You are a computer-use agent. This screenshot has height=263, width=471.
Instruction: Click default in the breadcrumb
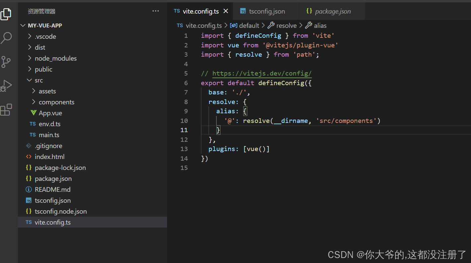tap(249, 26)
